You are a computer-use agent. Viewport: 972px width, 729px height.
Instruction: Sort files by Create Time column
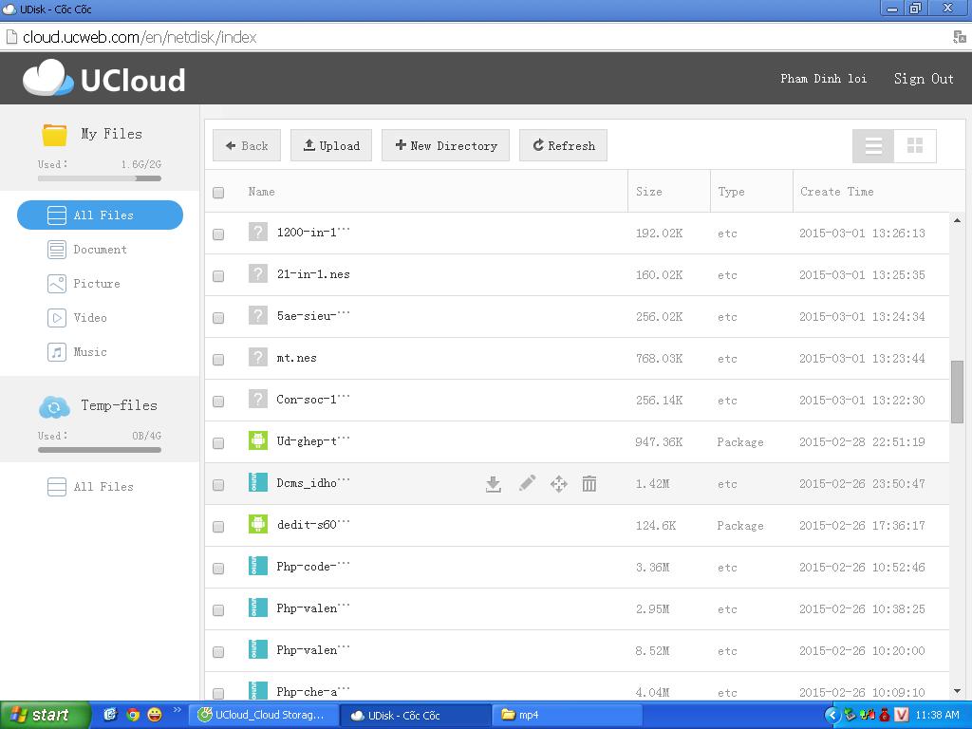click(836, 192)
